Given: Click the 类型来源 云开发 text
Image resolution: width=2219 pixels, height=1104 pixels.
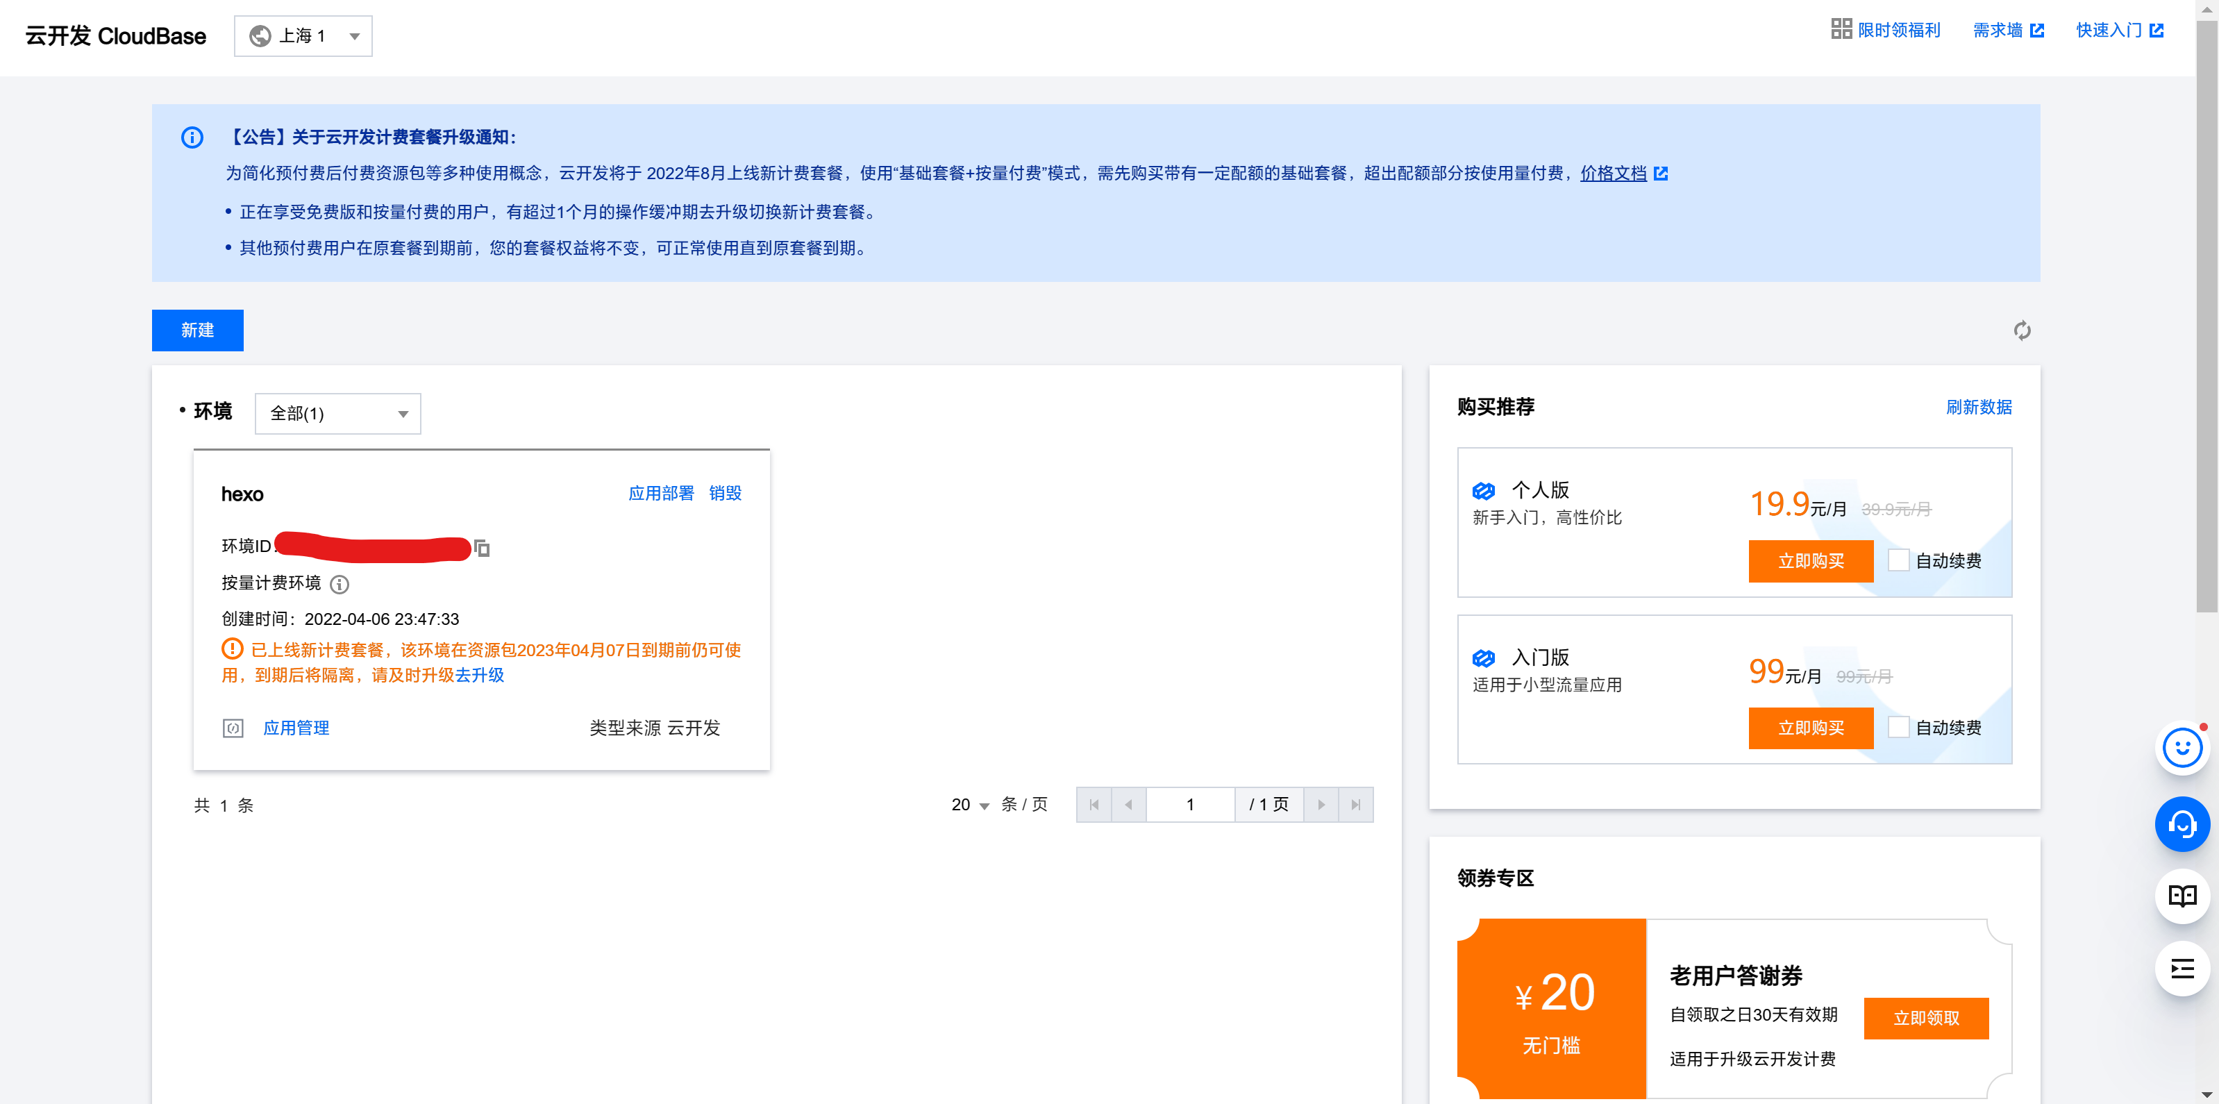Looking at the screenshot, I should click(x=655, y=728).
